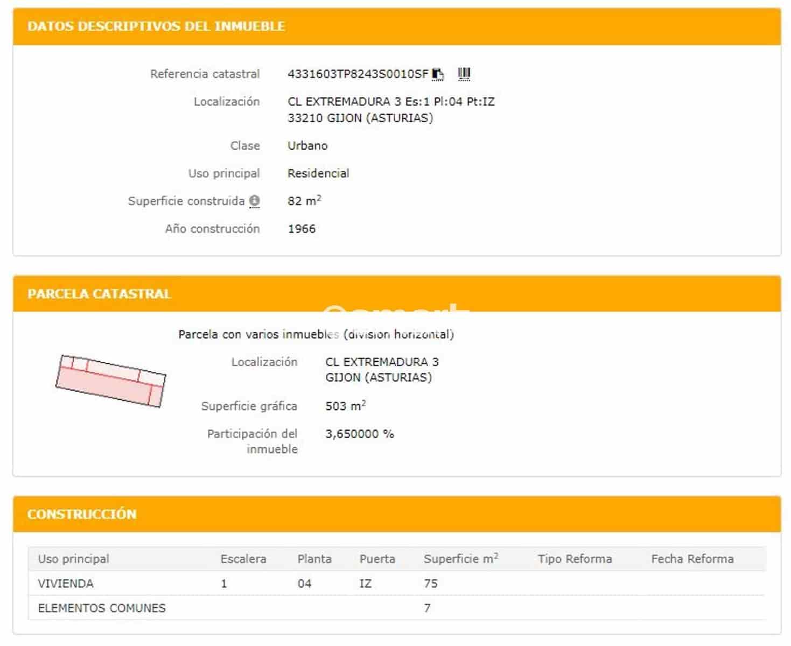Select the PARCELA CATASTRAL section title
Screen dimensions: 791x646
coord(99,294)
